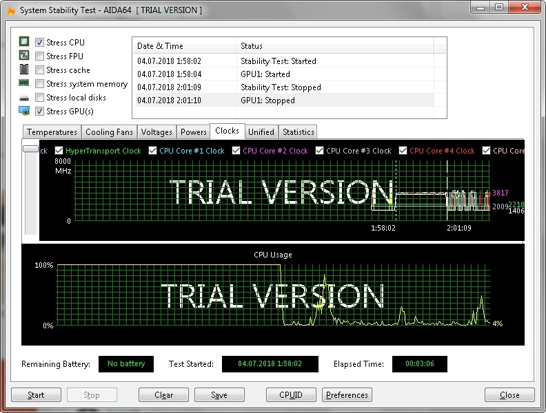Toggle the CPU Core #2 Clock checkbox
The image size is (546, 413).
236,151
